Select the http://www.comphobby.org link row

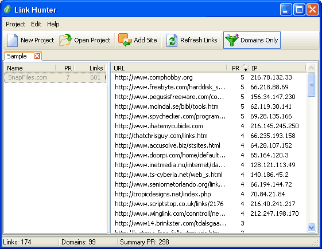(209, 77)
